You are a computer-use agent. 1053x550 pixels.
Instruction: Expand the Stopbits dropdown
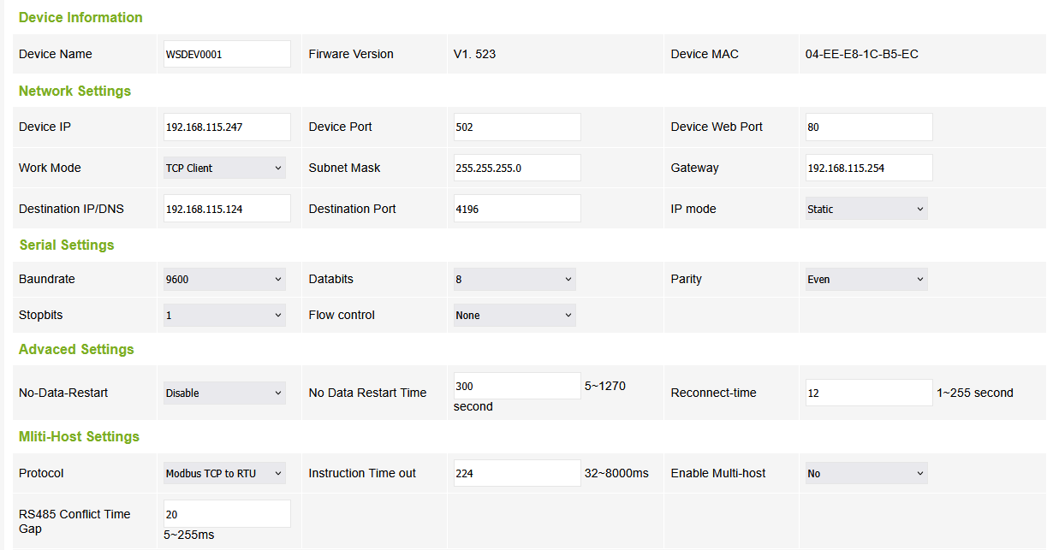(224, 315)
